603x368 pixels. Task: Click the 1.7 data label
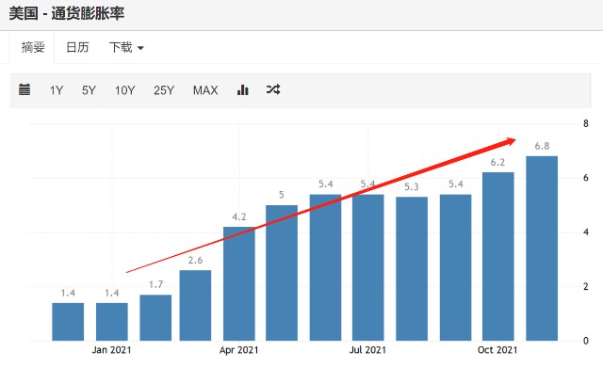click(155, 284)
